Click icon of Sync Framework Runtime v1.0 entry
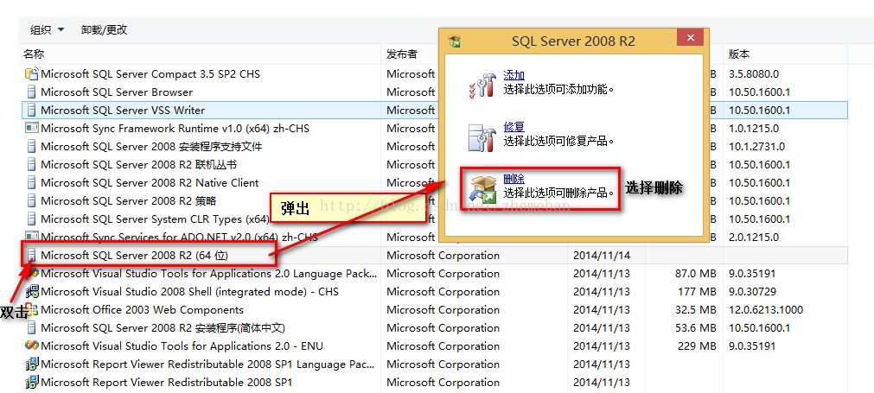This screenshot has width=874, height=393. tap(32, 128)
